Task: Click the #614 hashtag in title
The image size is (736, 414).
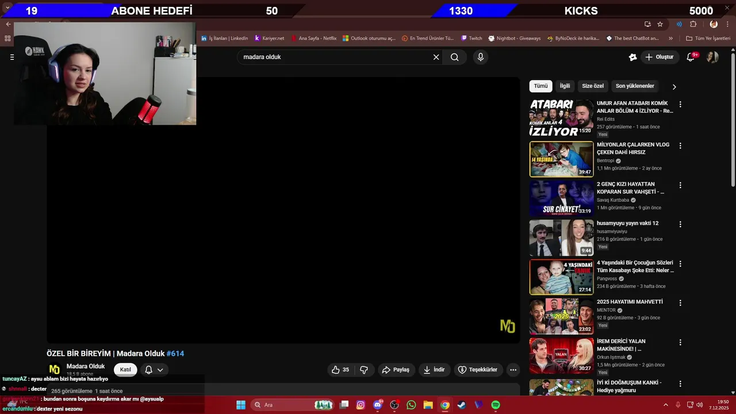Action: click(175, 354)
